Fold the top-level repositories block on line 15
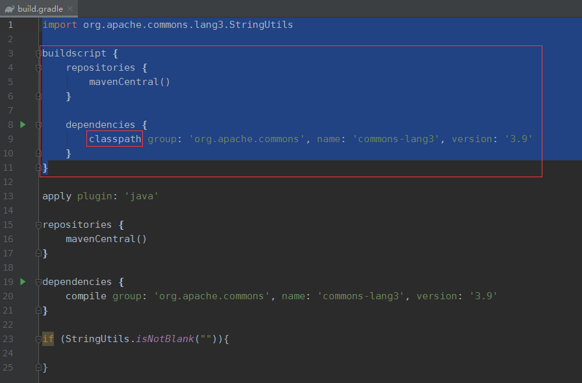This screenshot has width=582, height=383. click(39, 225)
